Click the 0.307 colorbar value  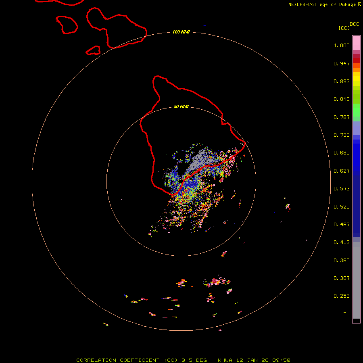pyautogui.click(x=342, y=278)
